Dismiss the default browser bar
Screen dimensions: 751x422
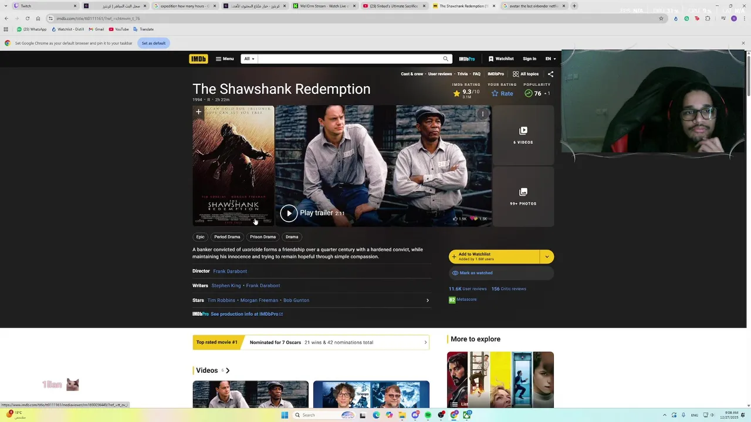(743, 43)
